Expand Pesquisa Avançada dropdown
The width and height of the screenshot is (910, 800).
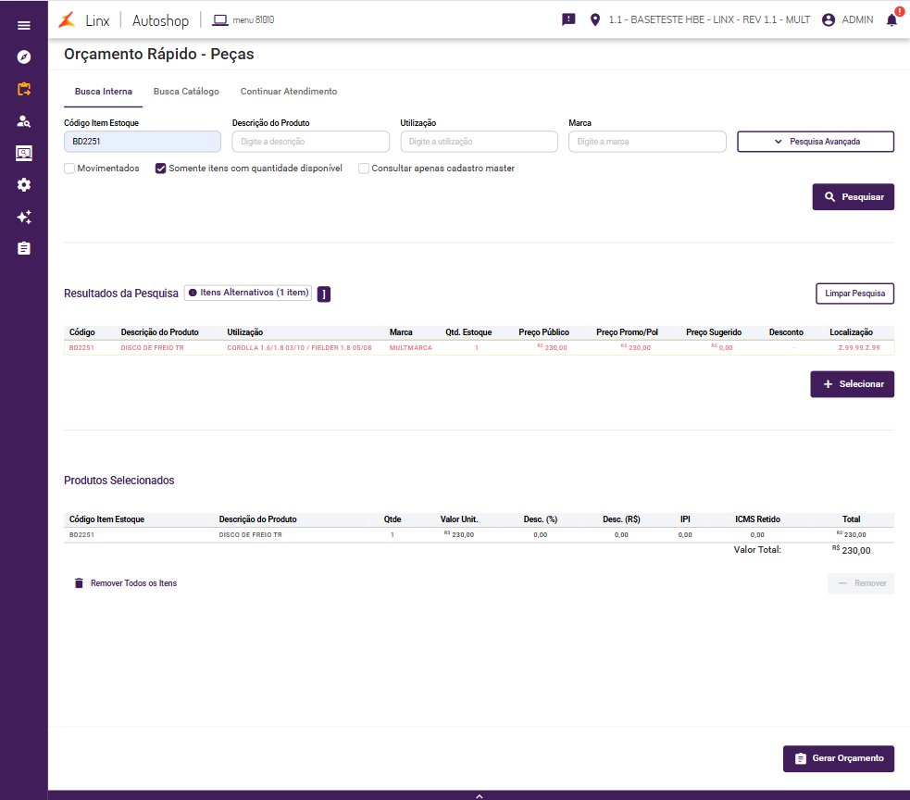pyautogui.click(x=816, y=142)
